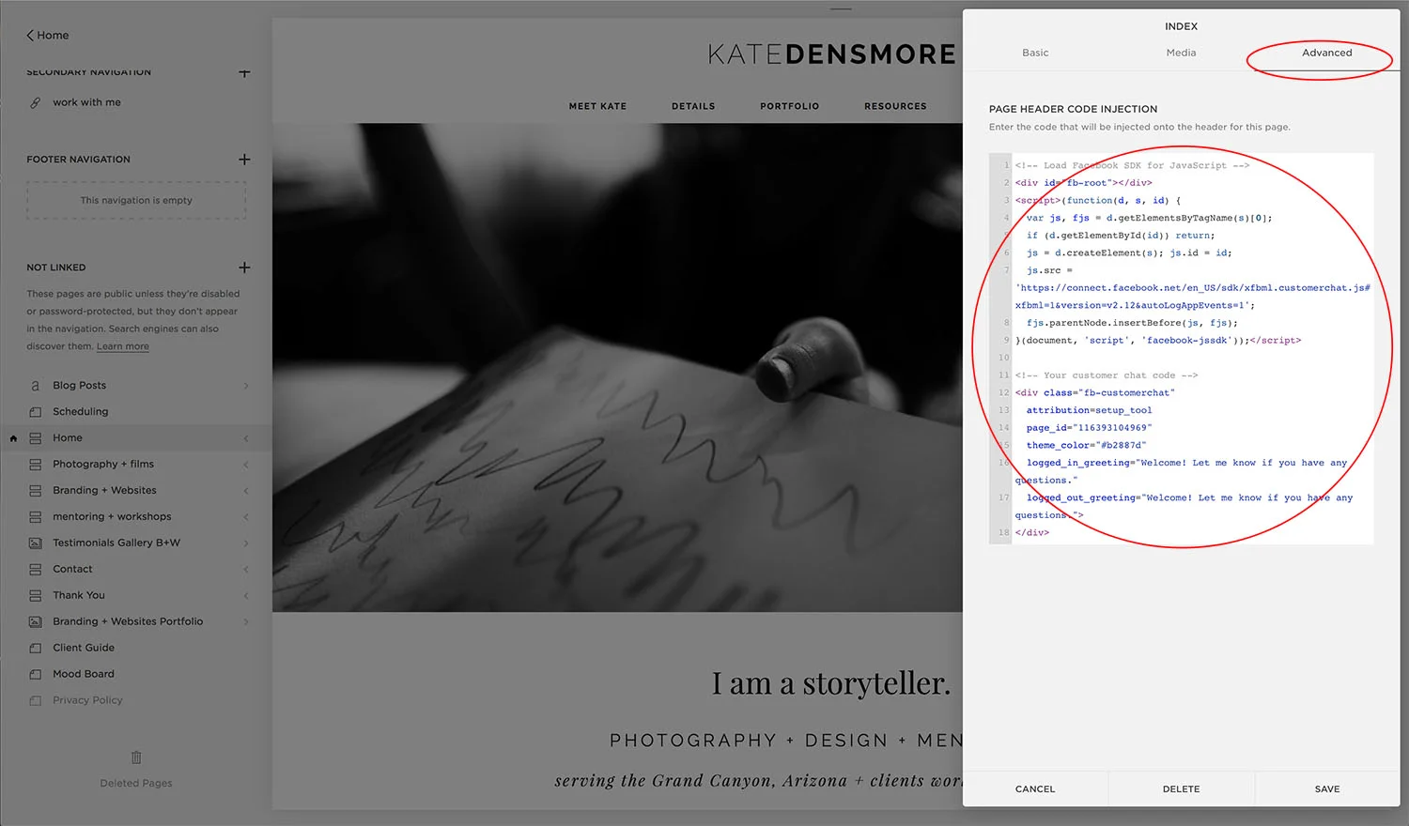The width and height of the screenshot is (1409, 826).
Task: Save the page header code injection
Action: coord(1327,789)
